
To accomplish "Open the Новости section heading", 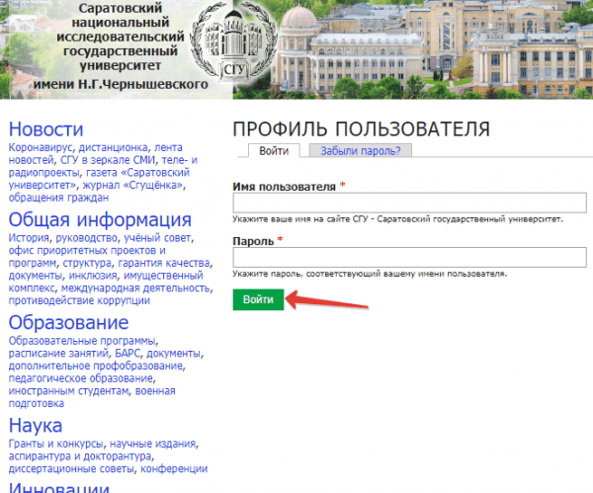I will coord(45,129).
